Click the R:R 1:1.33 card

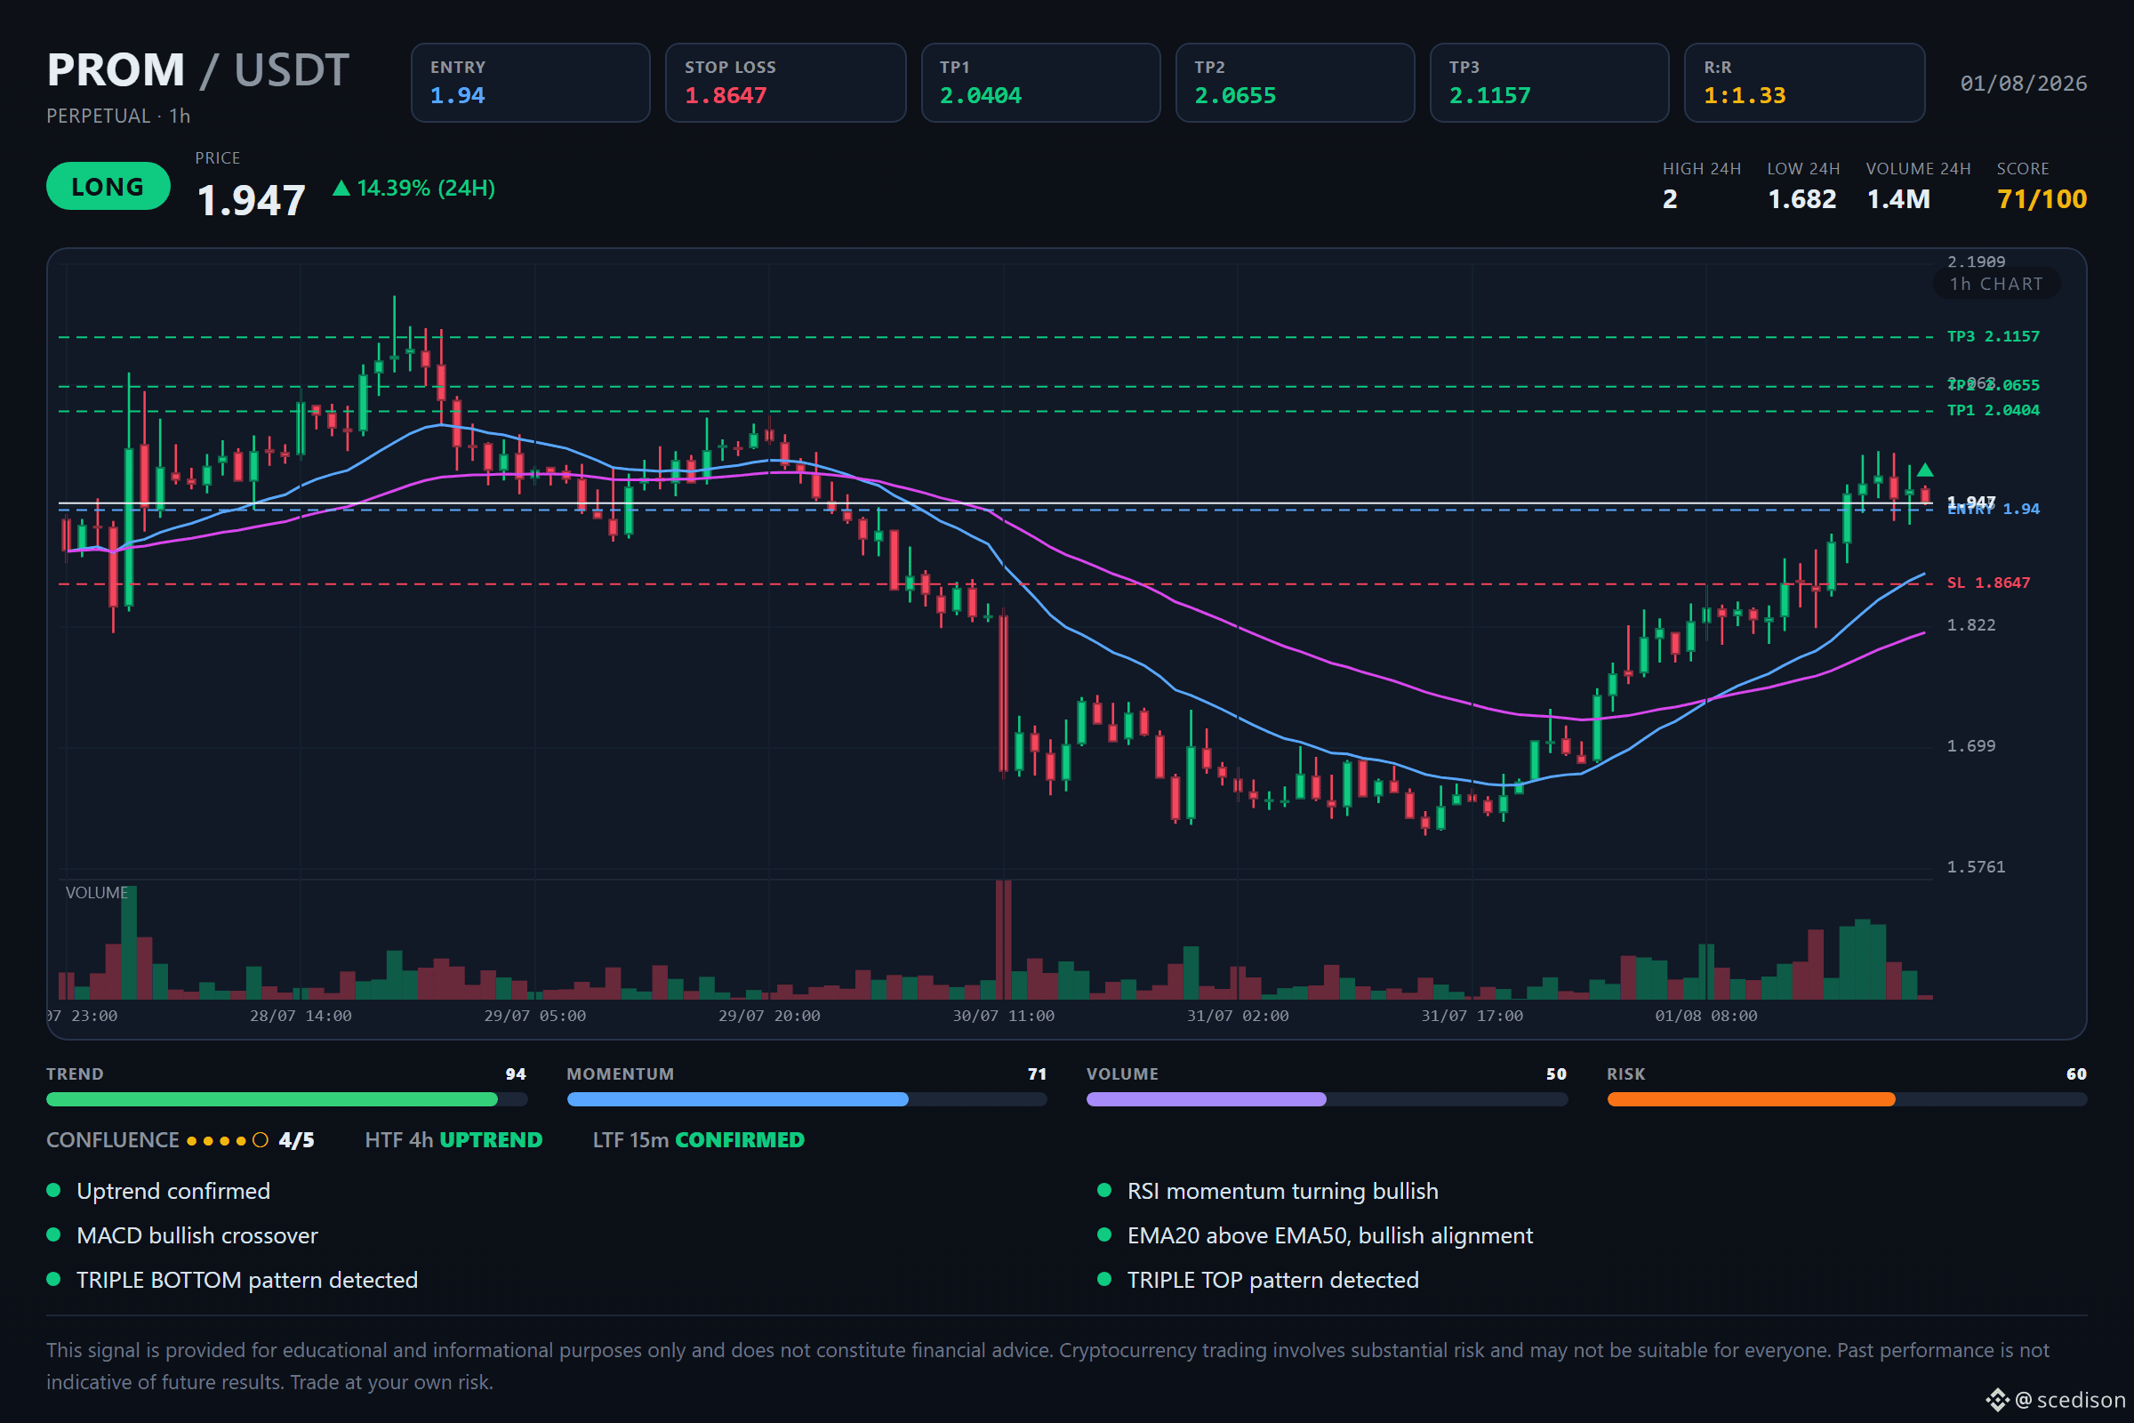point(1805,83)
